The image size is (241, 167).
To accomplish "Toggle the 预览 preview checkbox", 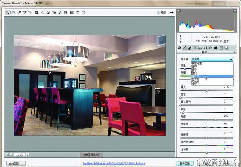I will (159, 13).
